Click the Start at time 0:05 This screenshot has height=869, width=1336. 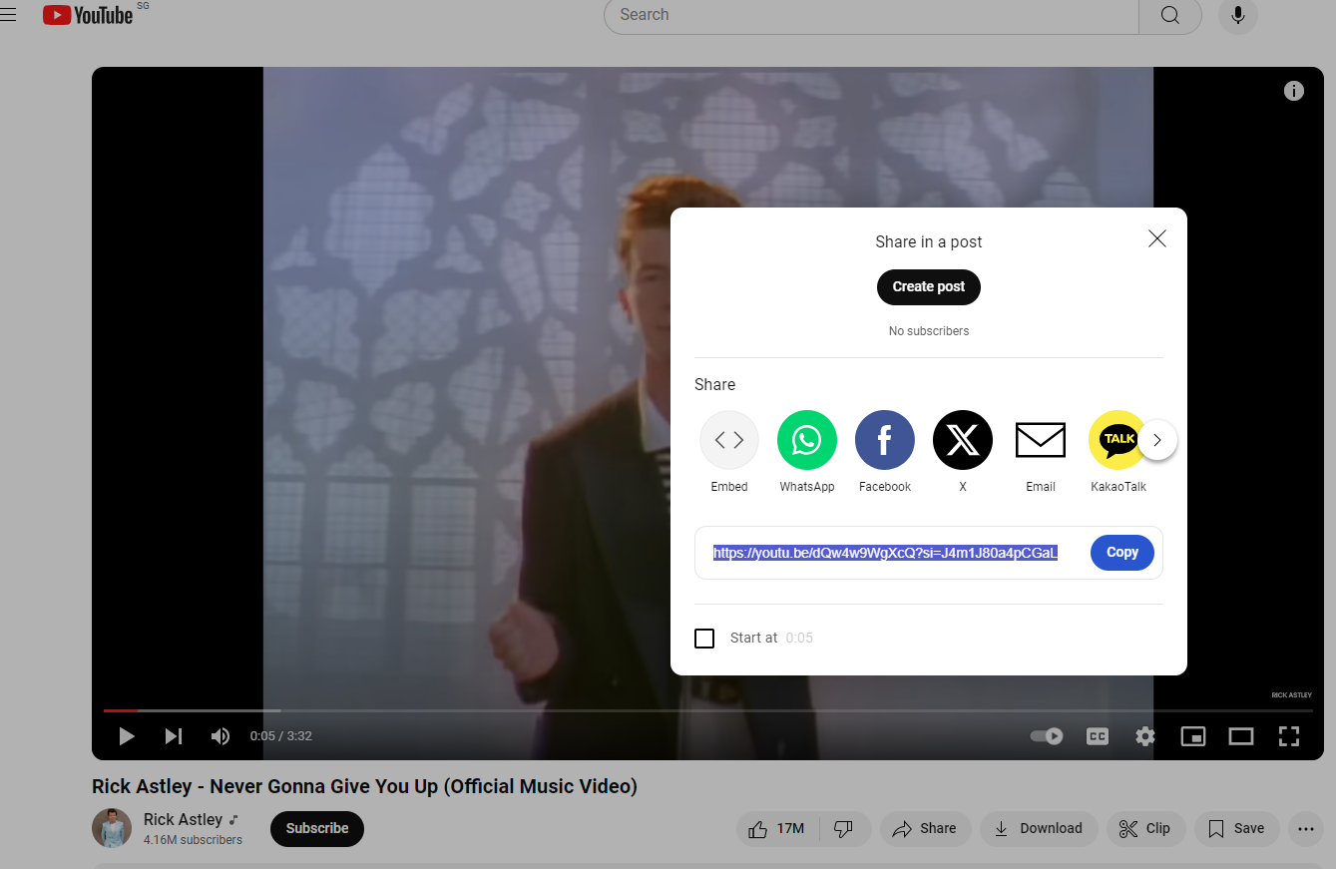[x=799, y=639]
